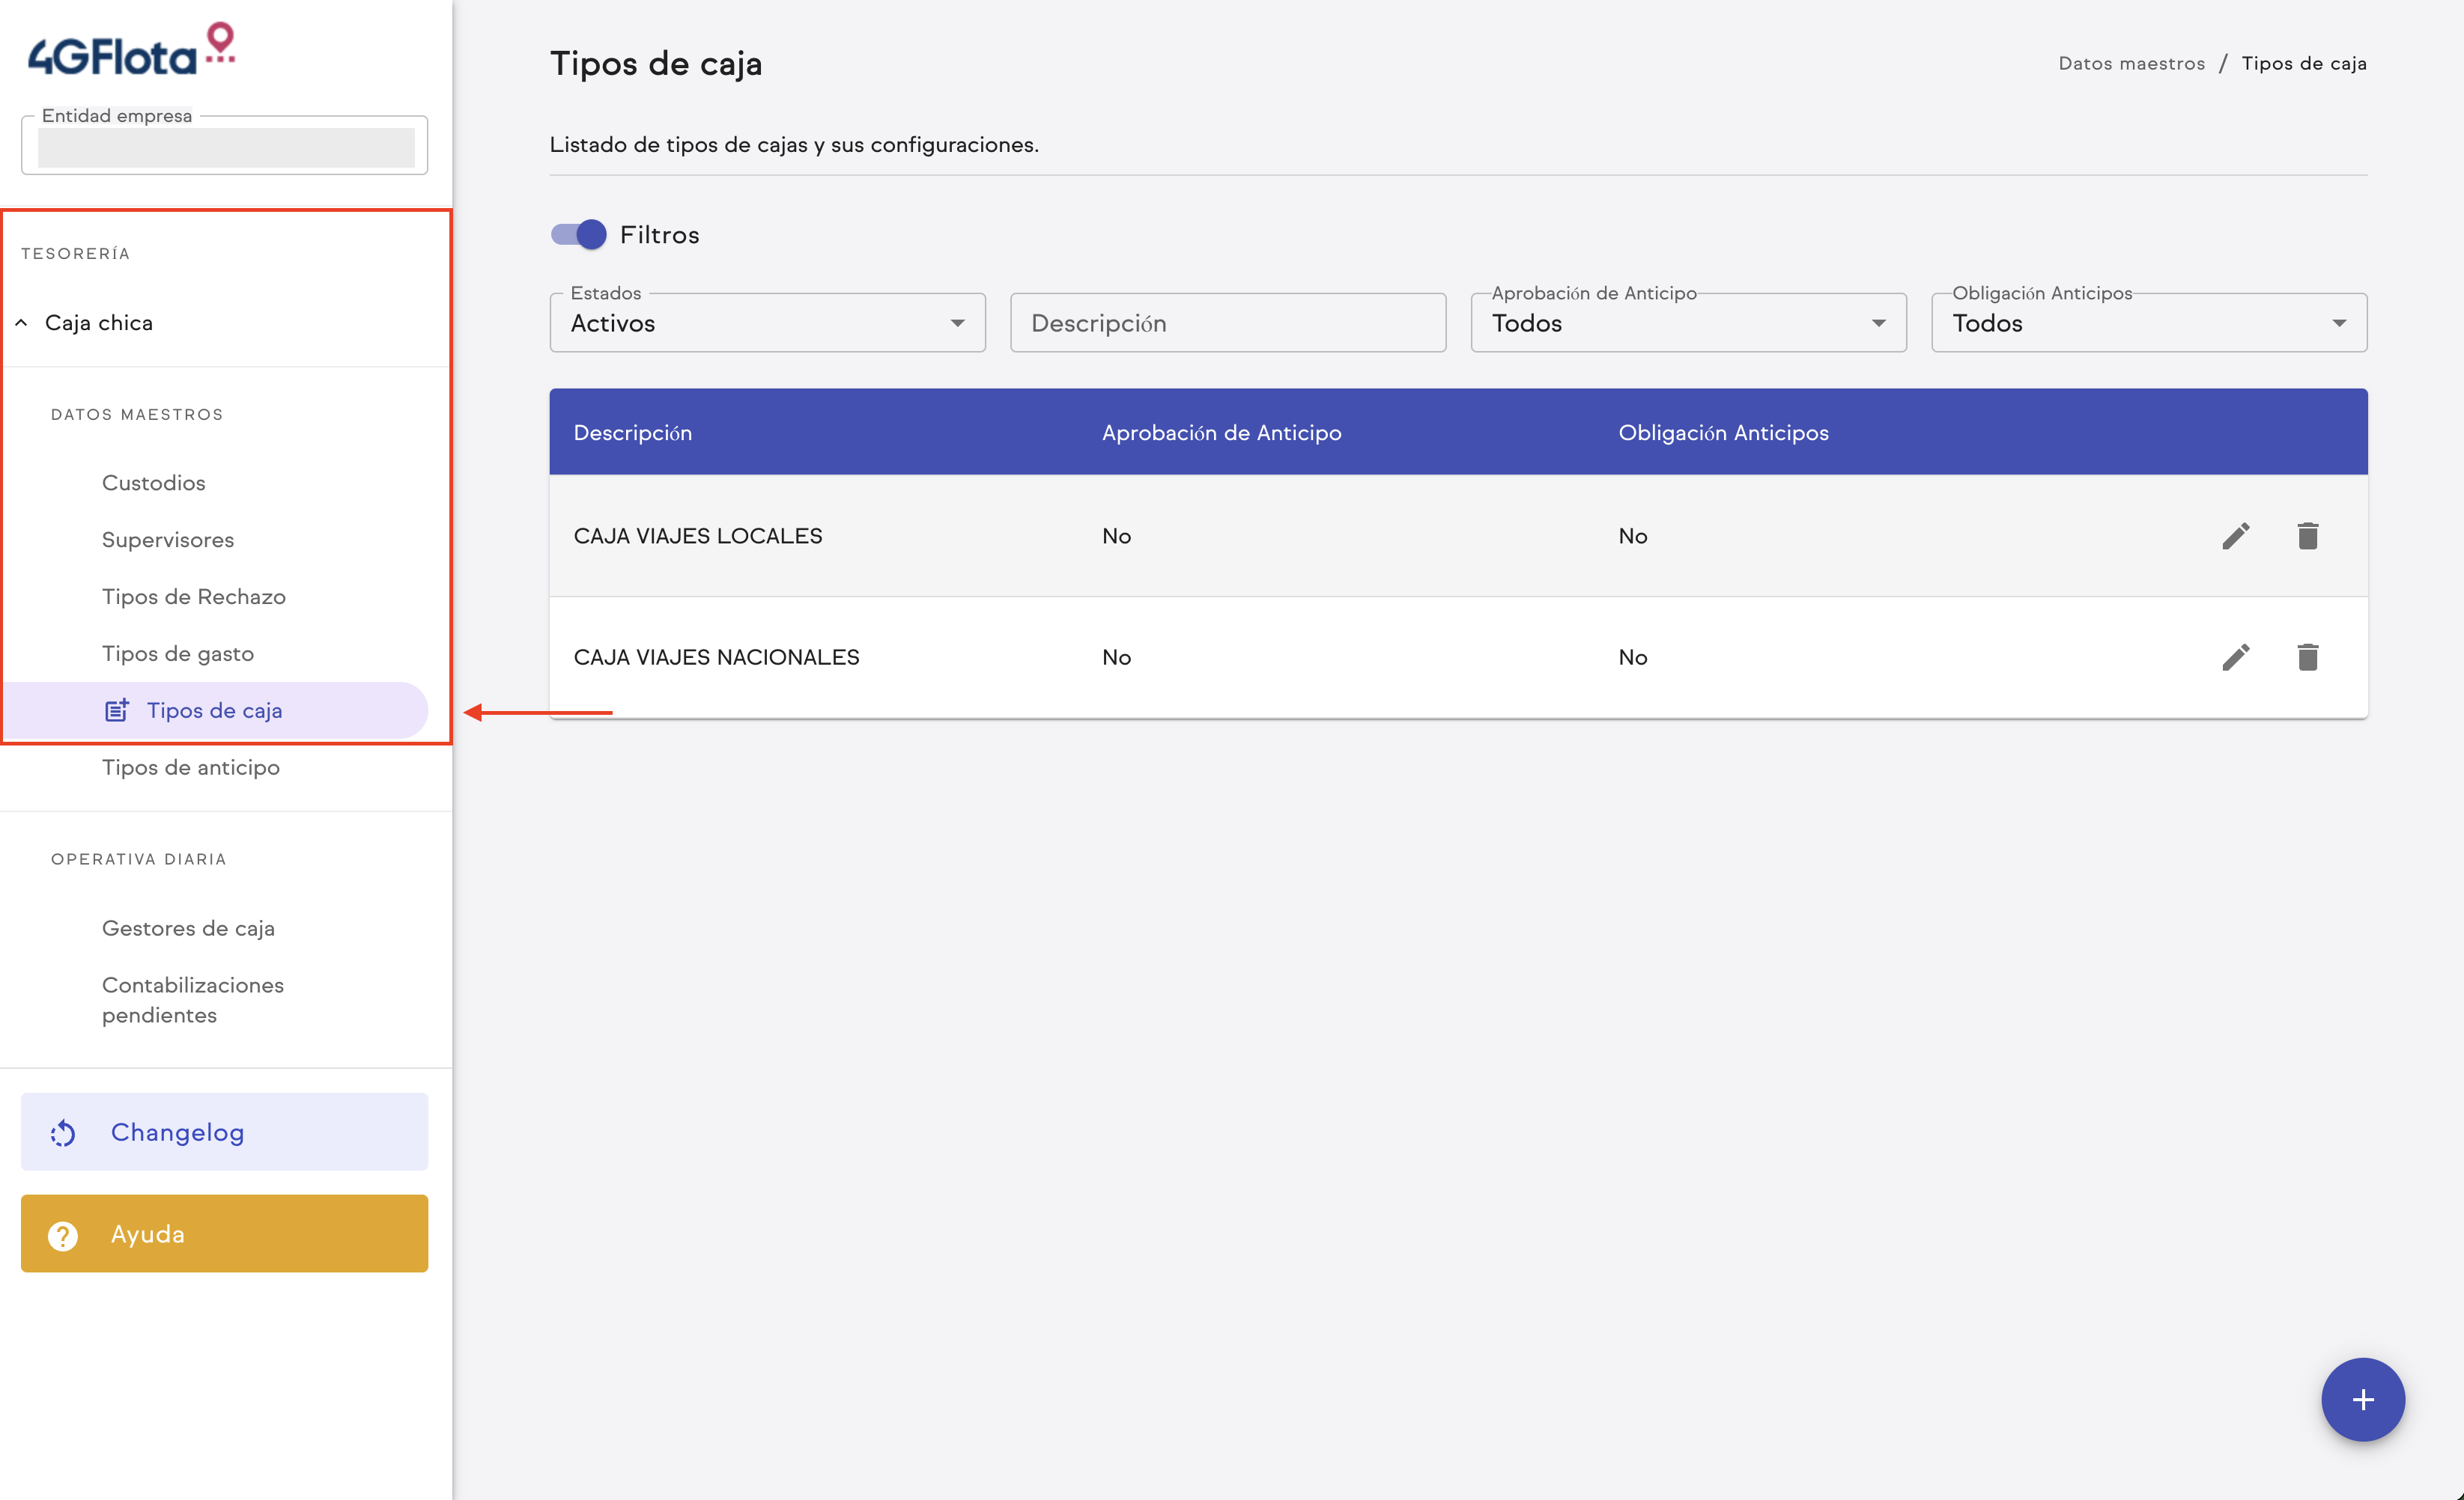
Task: Click the Datos maestros breadcrumb link
Action: [x=2131, y=63]
